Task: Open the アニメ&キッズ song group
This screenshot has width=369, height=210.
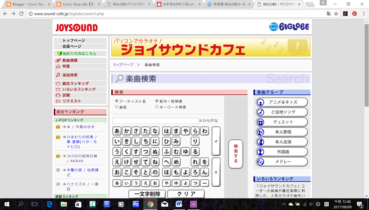Action: click(282, 102)
